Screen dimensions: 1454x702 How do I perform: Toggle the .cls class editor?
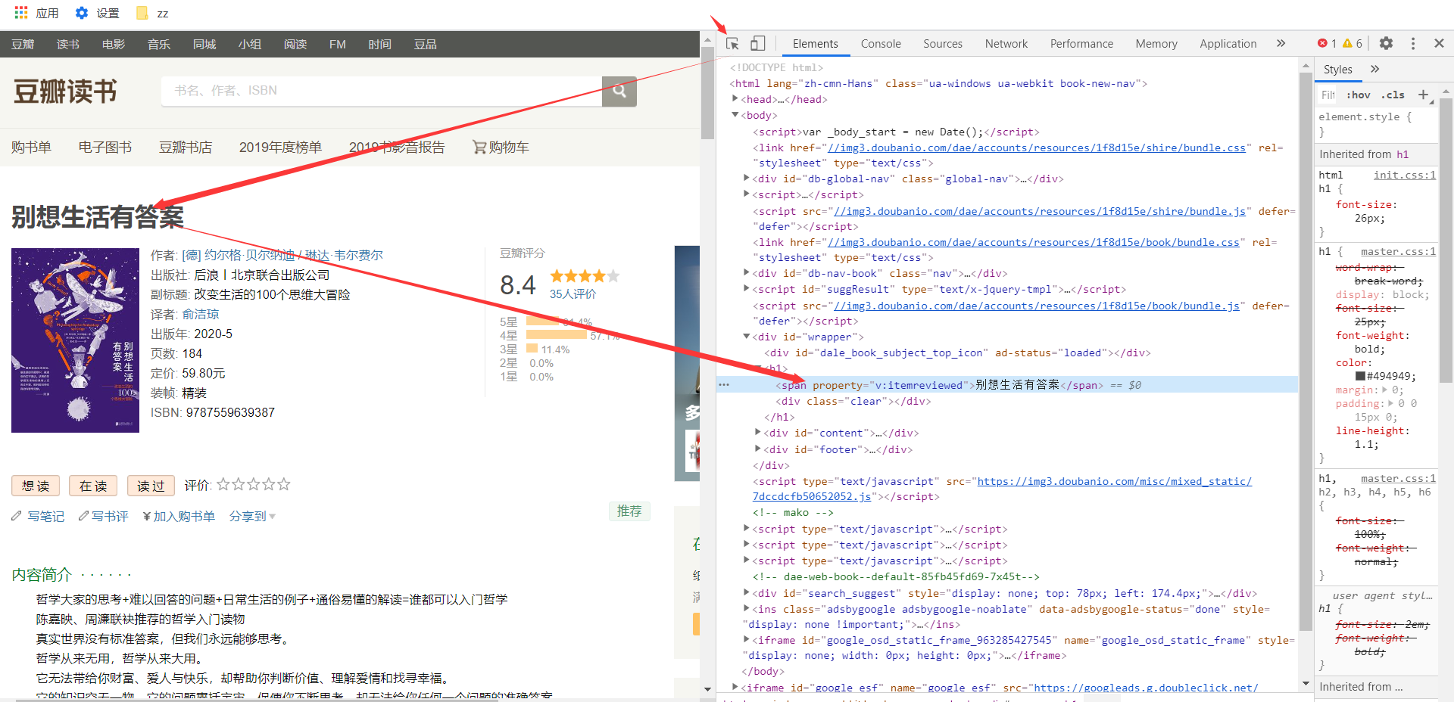click(1393, 95)
